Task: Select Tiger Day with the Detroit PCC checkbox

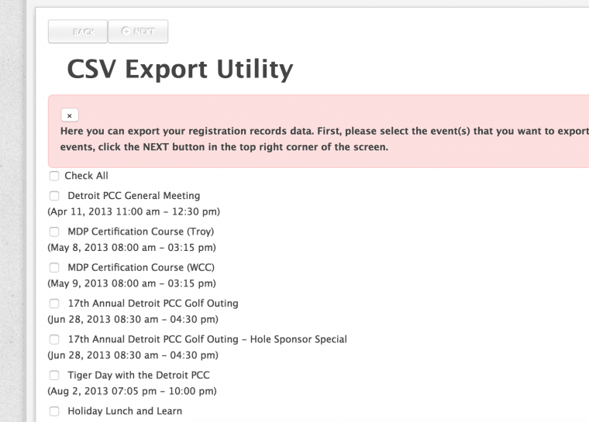Action: tap(54, 375)
